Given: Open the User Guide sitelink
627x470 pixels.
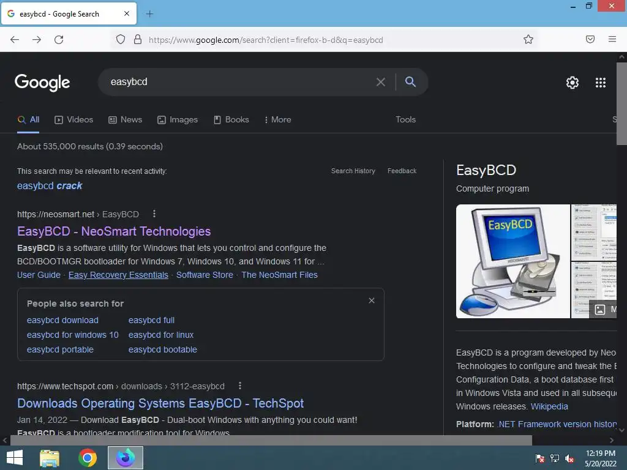Looking at the screenshot, I should (x=39, y=275).
